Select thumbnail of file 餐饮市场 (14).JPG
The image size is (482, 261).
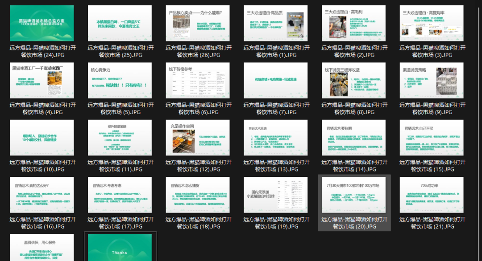(x=354, y=138)
